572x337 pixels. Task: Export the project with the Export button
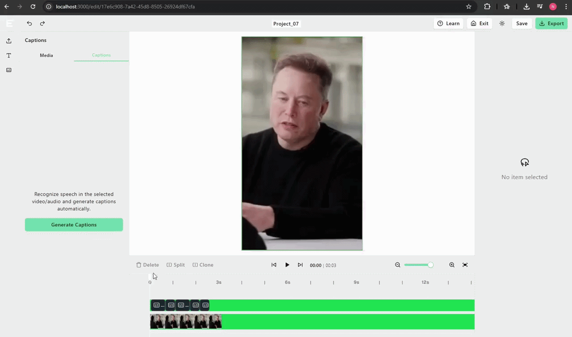tap(551, 23)
